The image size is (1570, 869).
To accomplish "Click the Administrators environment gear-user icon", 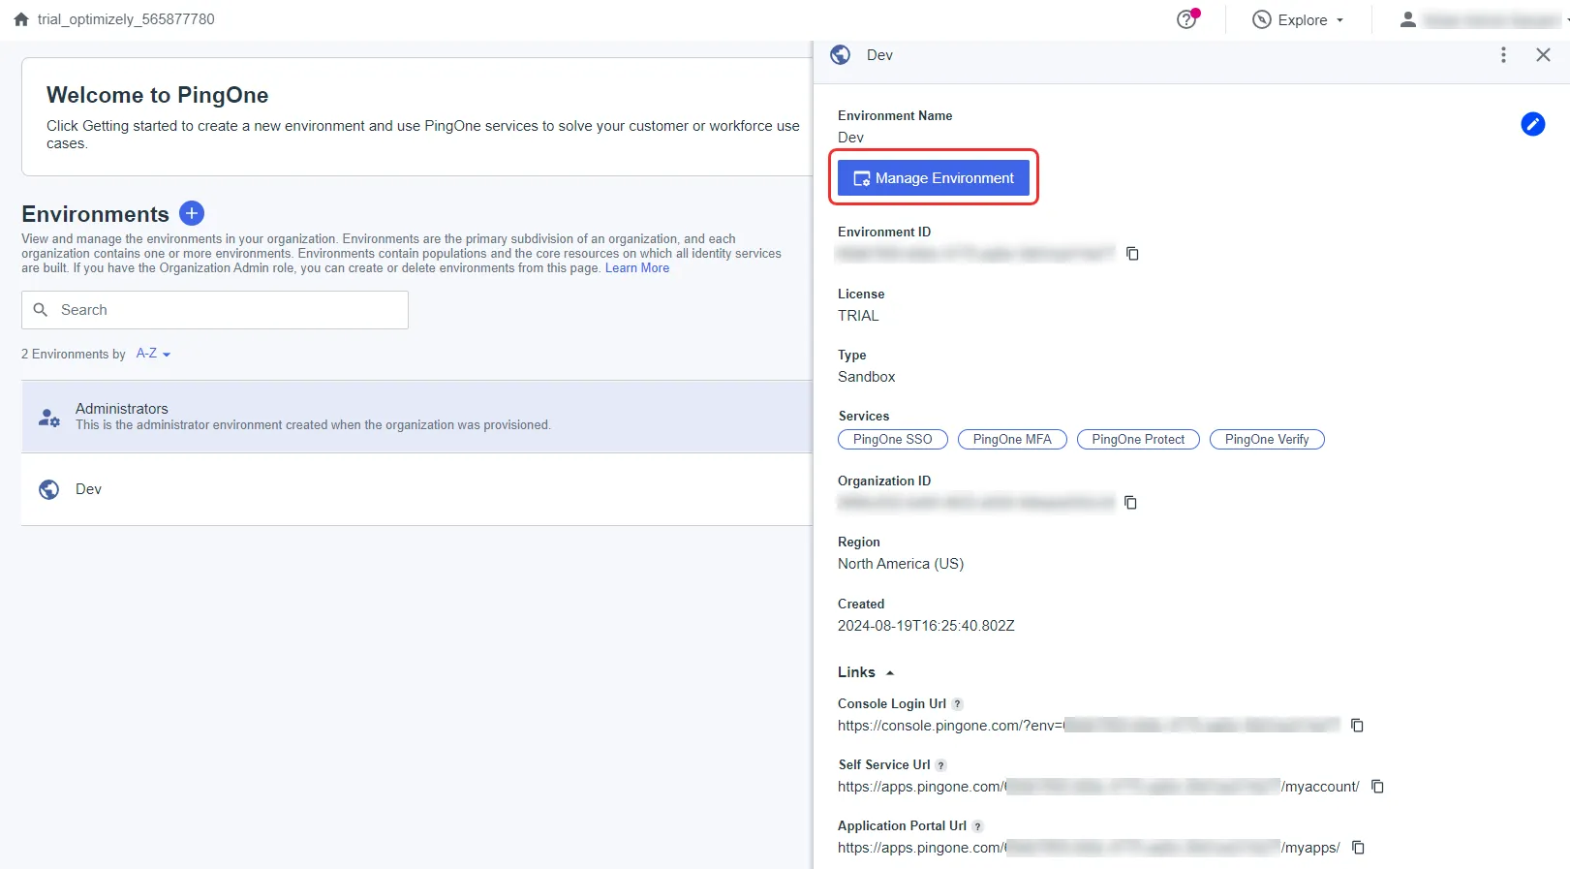I will pyautogui.click(x=48, y=418).
